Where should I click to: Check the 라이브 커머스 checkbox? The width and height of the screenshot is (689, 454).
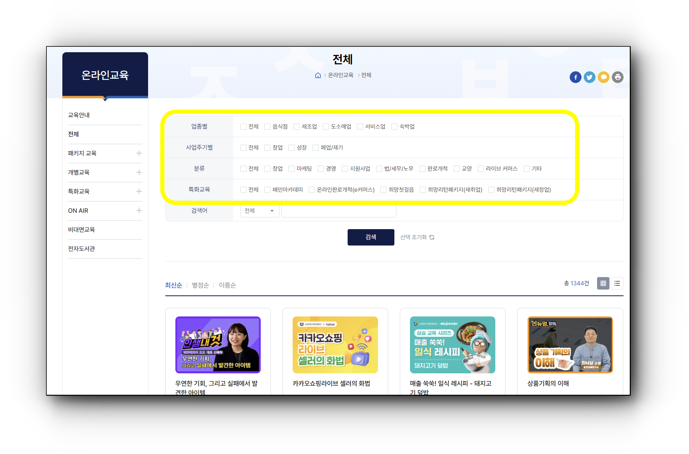pyautogui.click(x=481, y=169)
